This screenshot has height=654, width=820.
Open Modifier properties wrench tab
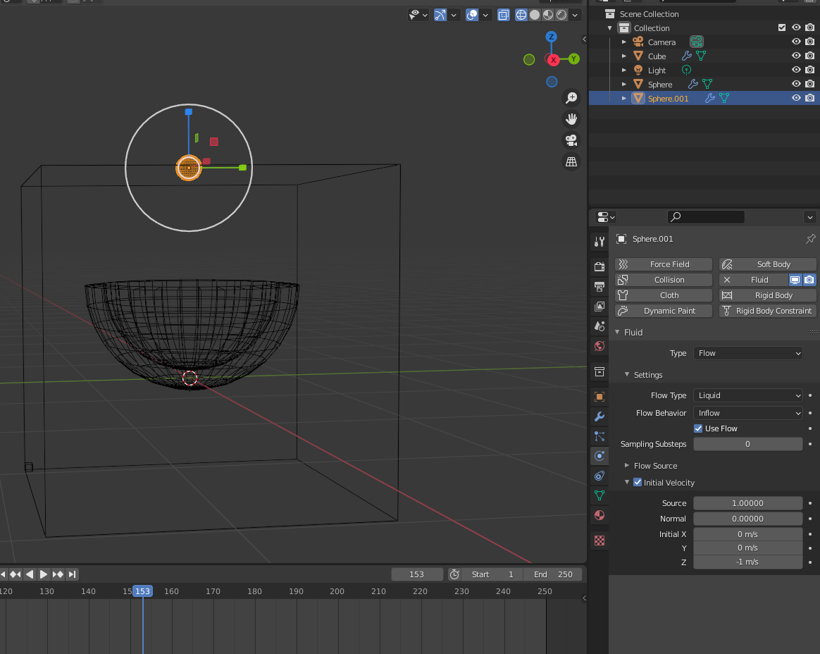(600, 417)
